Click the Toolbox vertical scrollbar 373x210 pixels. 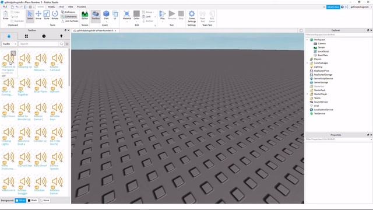(x=69, y=68)
